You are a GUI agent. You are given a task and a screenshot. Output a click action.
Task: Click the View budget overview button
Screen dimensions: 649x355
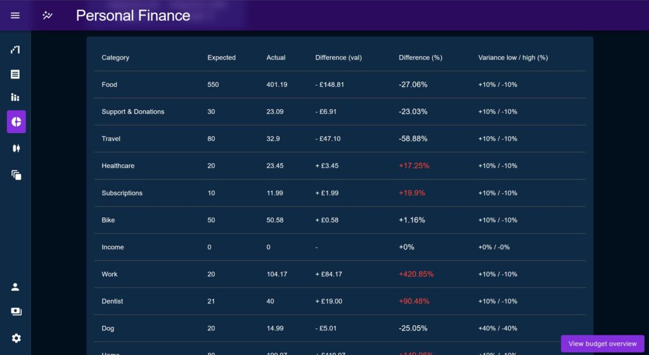click(602, 344)
